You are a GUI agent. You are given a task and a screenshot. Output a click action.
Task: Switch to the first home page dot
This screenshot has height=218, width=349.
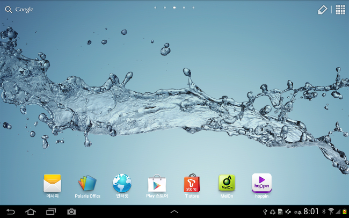coord(155,8)
